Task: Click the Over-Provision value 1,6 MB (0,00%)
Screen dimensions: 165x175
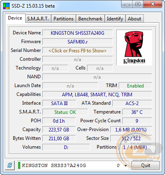Action: click(131, 130)
